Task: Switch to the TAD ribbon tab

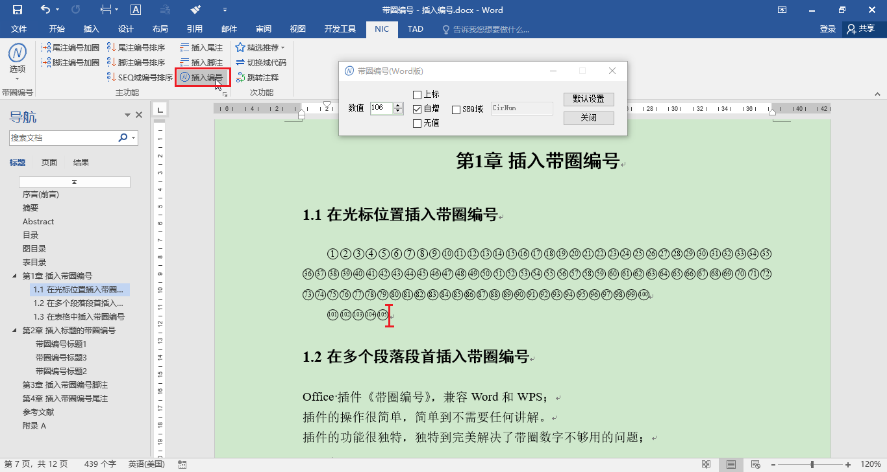Action: (415, 29)
